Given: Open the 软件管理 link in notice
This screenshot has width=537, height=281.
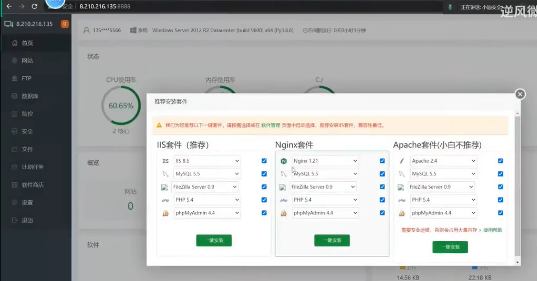Looking at the screenshot, I should [270, 125].
